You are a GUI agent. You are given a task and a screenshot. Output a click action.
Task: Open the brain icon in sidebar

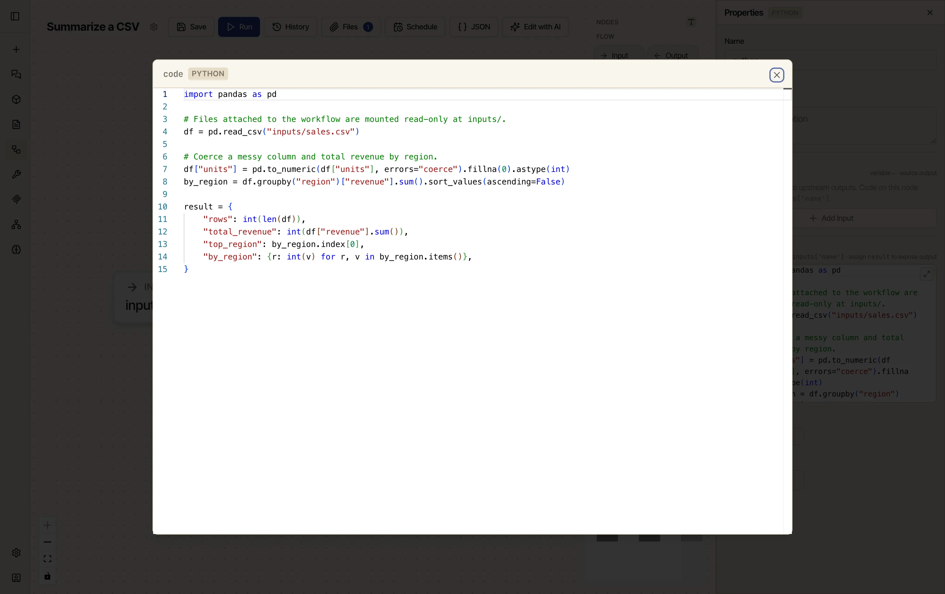[16, 250]
